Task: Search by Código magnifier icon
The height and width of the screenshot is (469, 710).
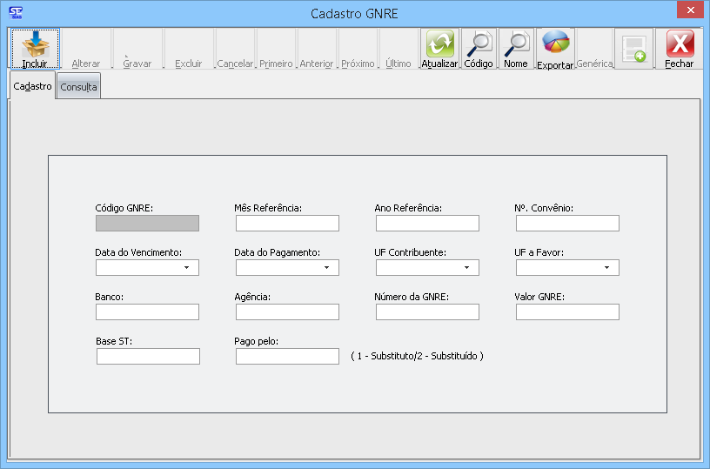Action: [478, 44]
